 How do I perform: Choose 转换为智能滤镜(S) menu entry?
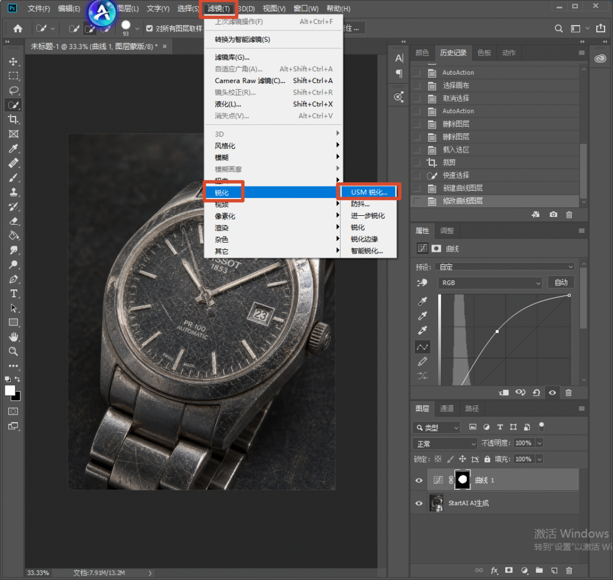pyautogui.click(x=273, y=39)
